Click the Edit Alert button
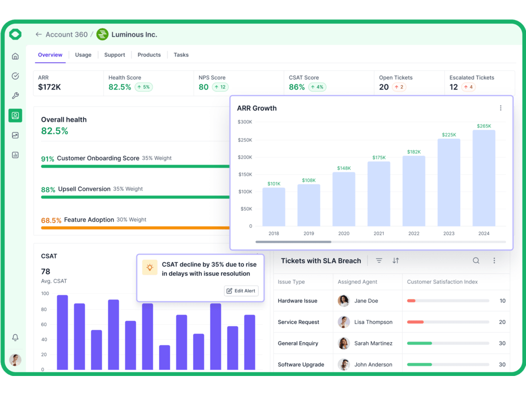 click(241, 291)
